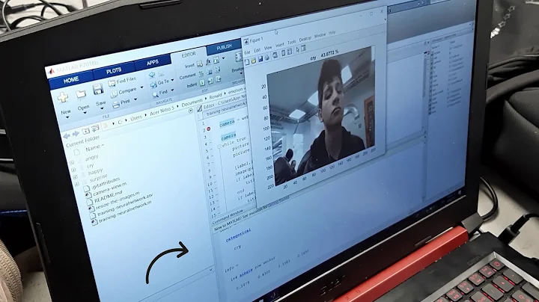Expand the surprise folder
Viewport: 539px width, 302px height.
tap(76, 184)
